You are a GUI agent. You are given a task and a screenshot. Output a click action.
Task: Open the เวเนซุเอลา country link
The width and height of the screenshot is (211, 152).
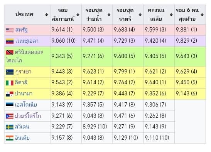tap(27, 41)
